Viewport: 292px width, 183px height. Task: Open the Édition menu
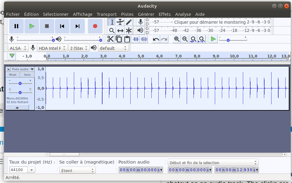(x=31, y=14)
